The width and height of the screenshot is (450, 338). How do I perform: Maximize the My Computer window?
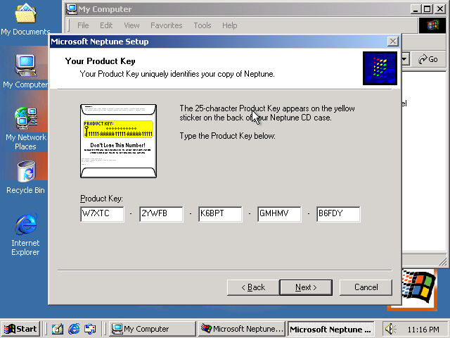(x=427, y=9)
